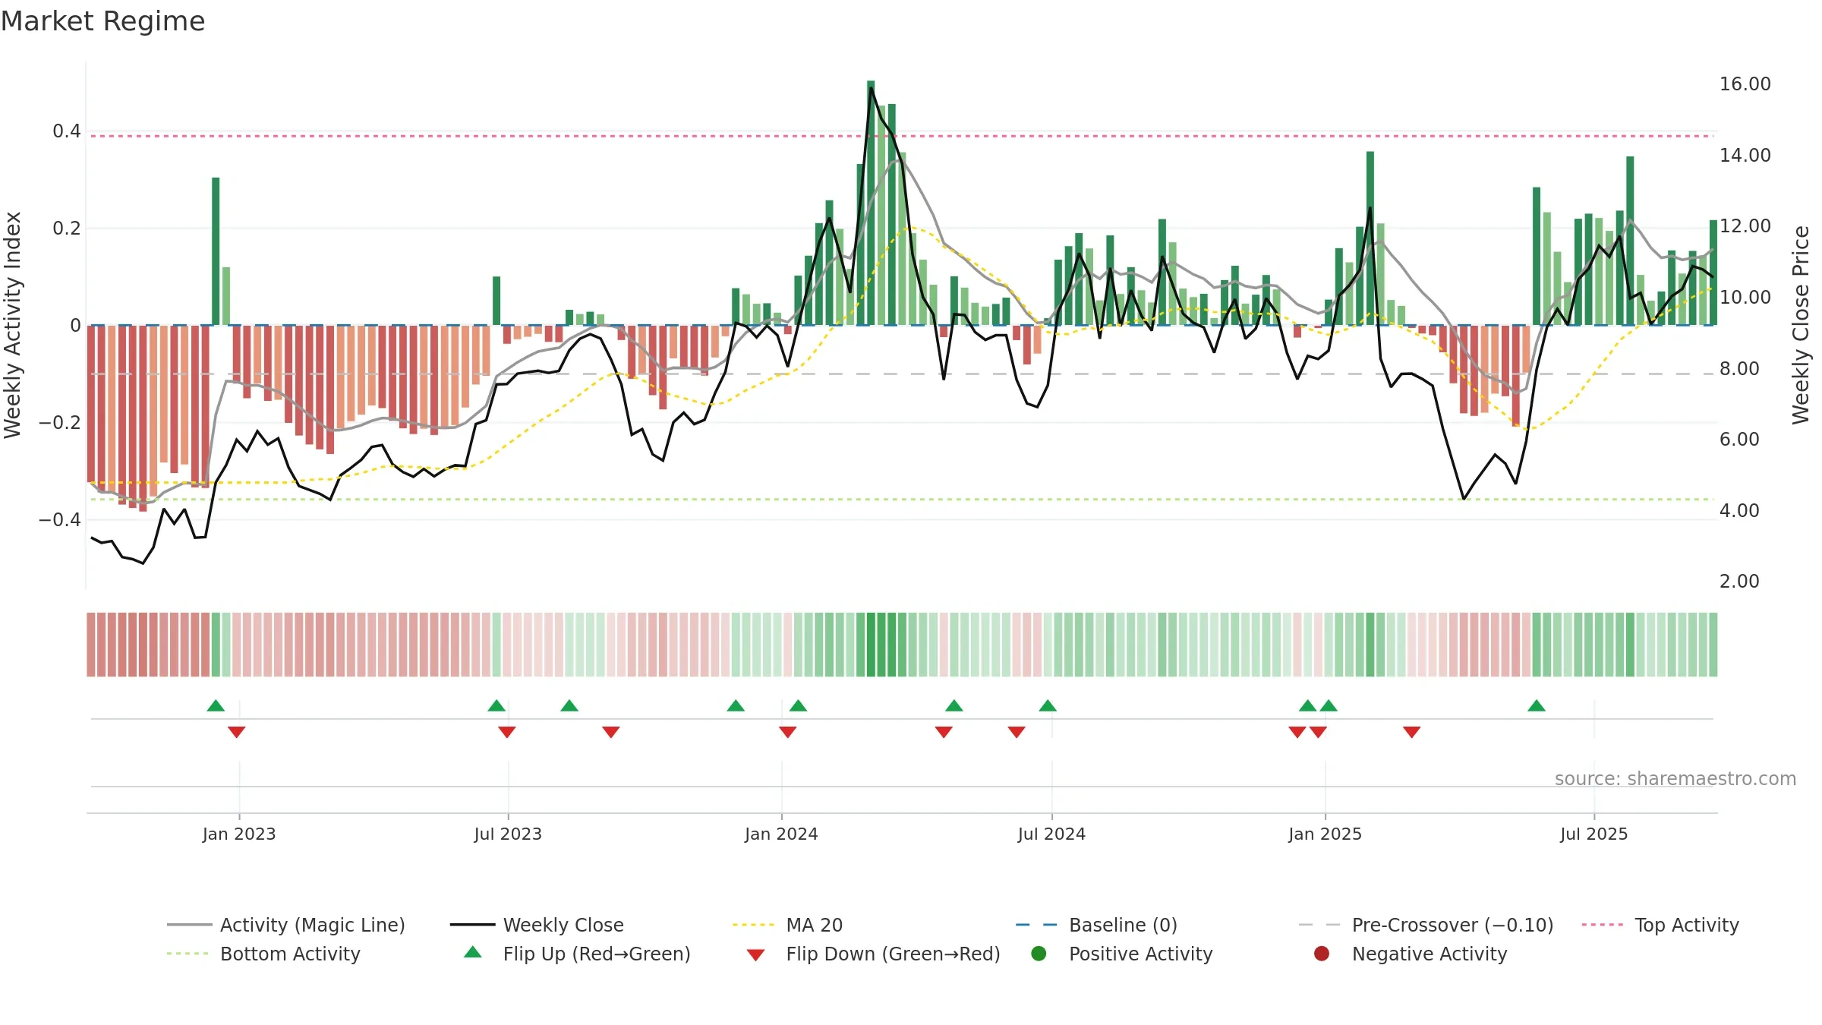Click the Market Regime chart title
1822x1025 pixels.
tap(102, 21)
